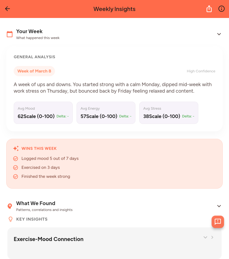Click the High Confidence label
The height and width of the screenshot is (259, 229).
[x=201, y=71]
